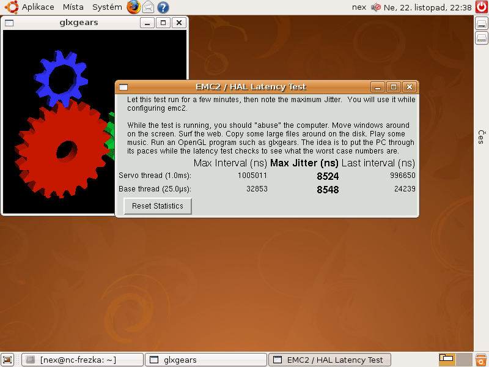This screenshot has height=367, width=489.
Task: Click the muted volume speaker icon
Action: point(375,8)
